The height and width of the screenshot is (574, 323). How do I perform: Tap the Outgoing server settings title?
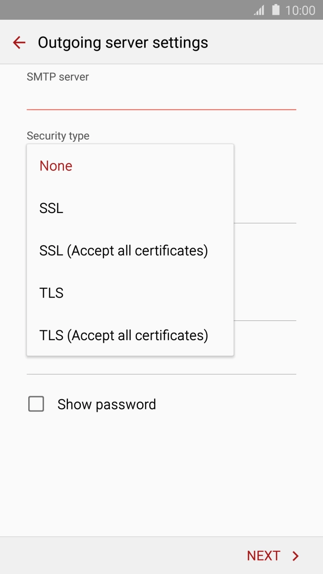pos(122,42)
